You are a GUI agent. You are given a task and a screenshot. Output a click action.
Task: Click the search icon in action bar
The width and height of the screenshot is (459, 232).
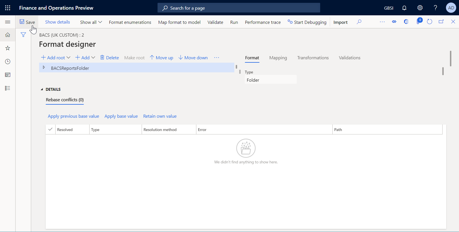tap(359, 22)
